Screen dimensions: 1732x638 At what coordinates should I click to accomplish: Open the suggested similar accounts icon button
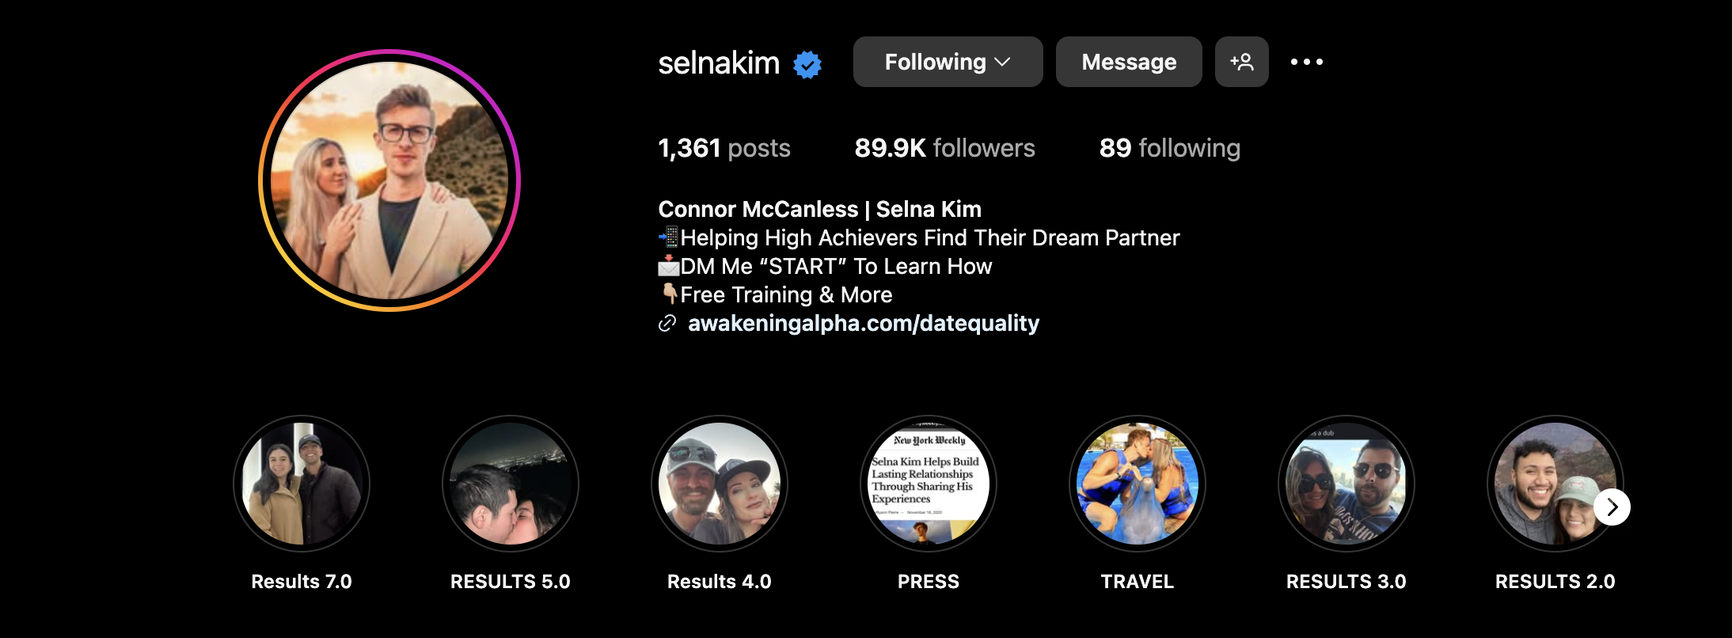1241,62
